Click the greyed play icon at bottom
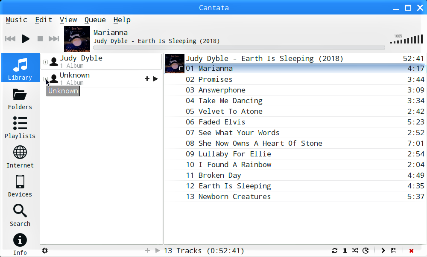The image size is (427, 257). [158, 251]
